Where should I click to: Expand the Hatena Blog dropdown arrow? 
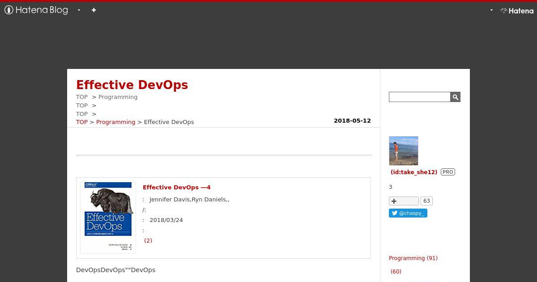point(79,10)
